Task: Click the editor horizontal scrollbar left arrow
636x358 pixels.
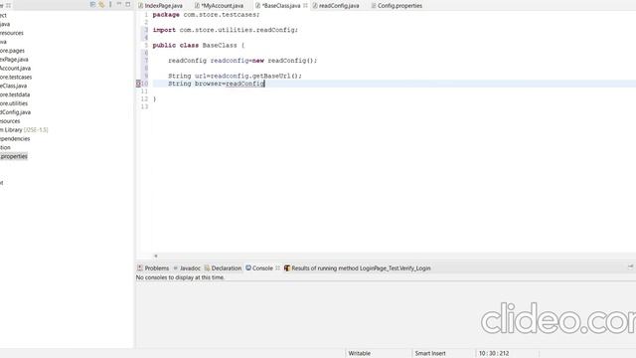Action: [156, 257]
